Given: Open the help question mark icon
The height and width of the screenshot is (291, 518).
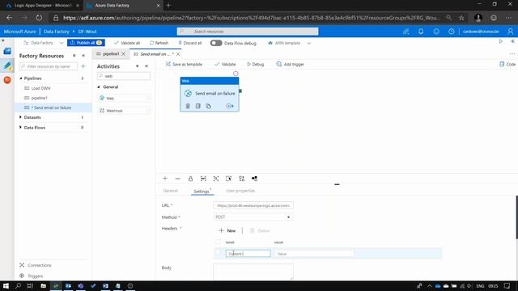Looking at the screenshot, I should (452, 32).
